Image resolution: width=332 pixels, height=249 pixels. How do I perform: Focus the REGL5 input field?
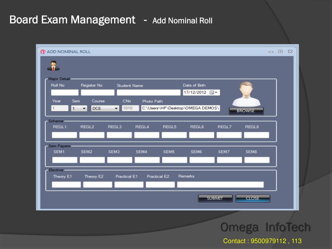[x=174, y=135]
